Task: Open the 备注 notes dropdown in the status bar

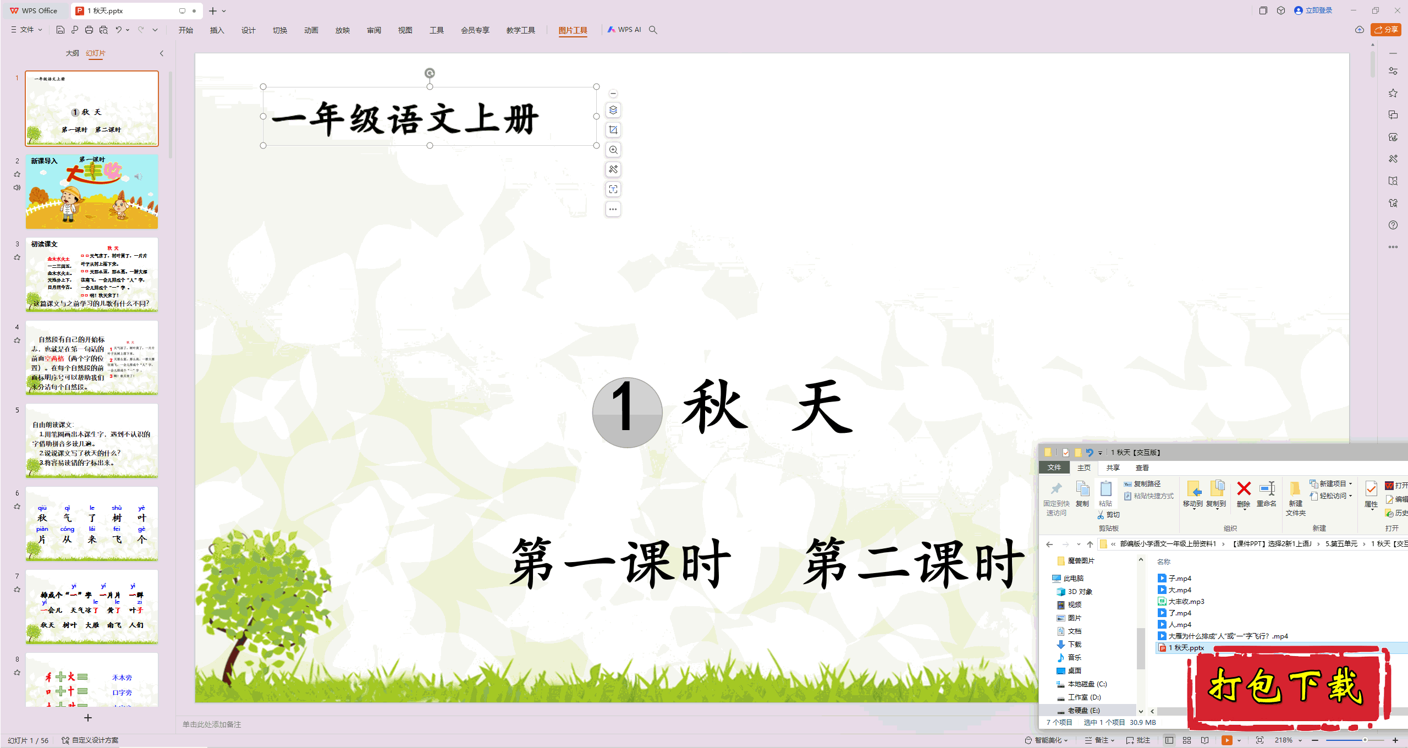Action: click(x=1099, y=740)
